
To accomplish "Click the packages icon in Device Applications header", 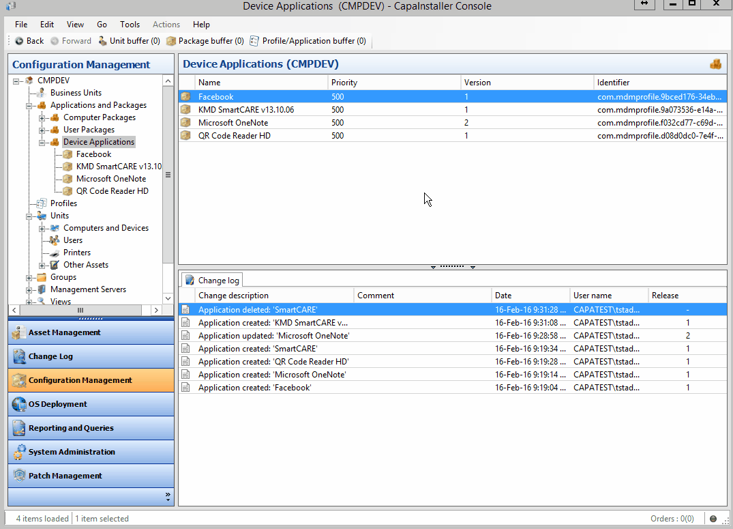I will [x=716, y=64].
